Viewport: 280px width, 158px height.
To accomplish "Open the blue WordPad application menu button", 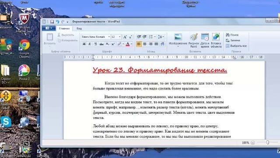I will [49, 28].
